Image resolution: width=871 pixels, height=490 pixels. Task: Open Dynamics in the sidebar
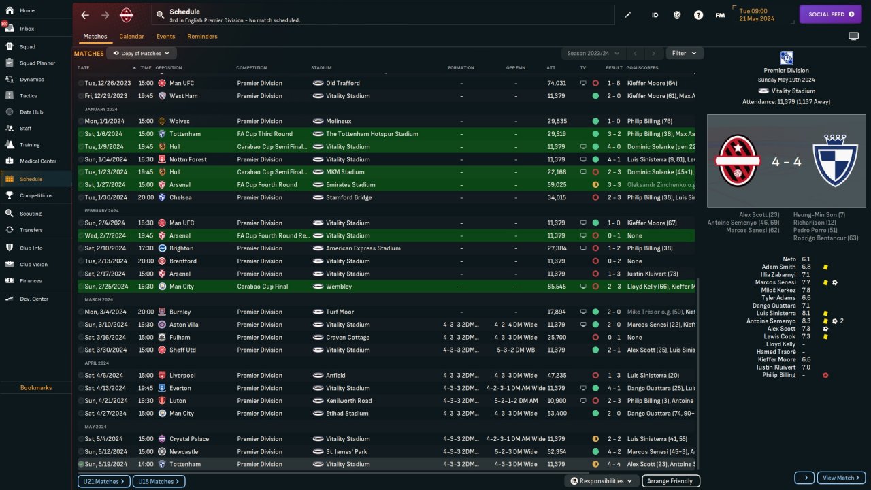pyautogui.click(x=35, y=80)
